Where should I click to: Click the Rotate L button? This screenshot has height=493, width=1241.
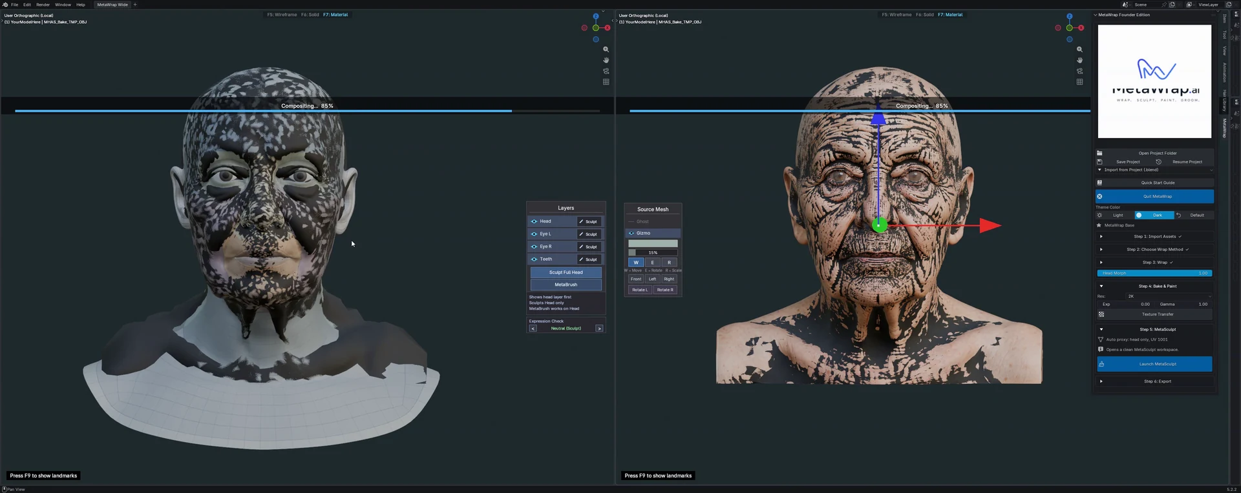point(639,290)
